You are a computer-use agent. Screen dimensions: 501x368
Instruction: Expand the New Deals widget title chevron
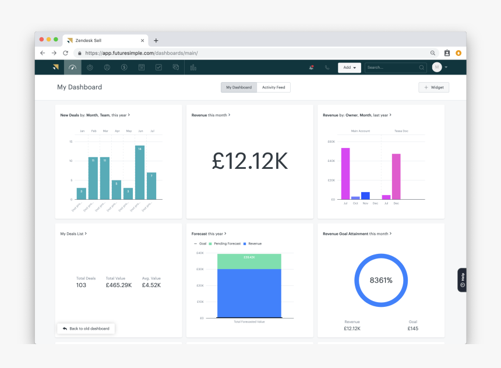[x=129, y=115]
